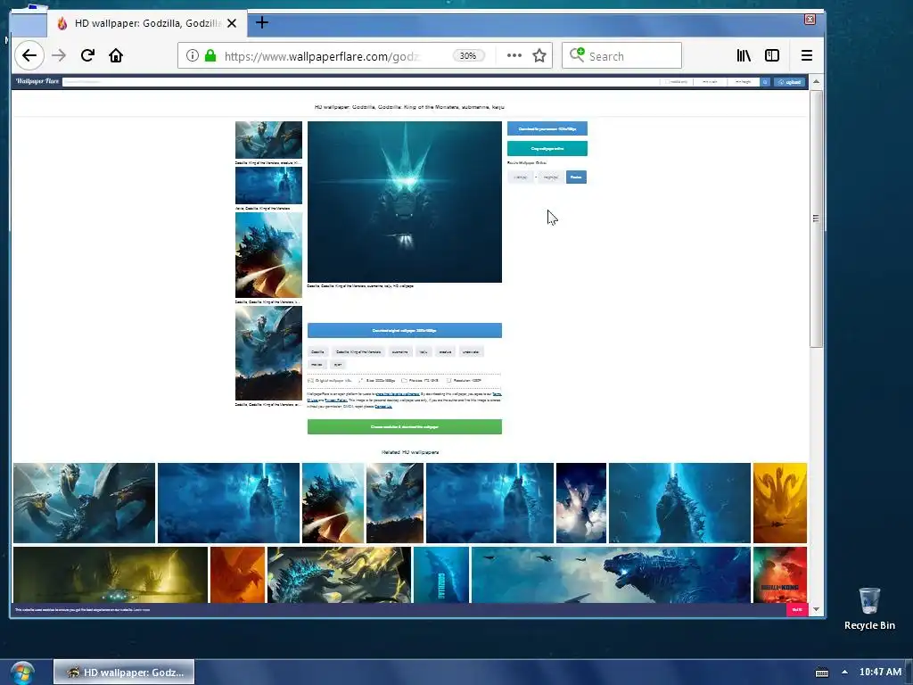913x685 pixels.
Task: Open sidebar thumbnail of Godzilla with orange fire
Action: (x=268, y=255)
